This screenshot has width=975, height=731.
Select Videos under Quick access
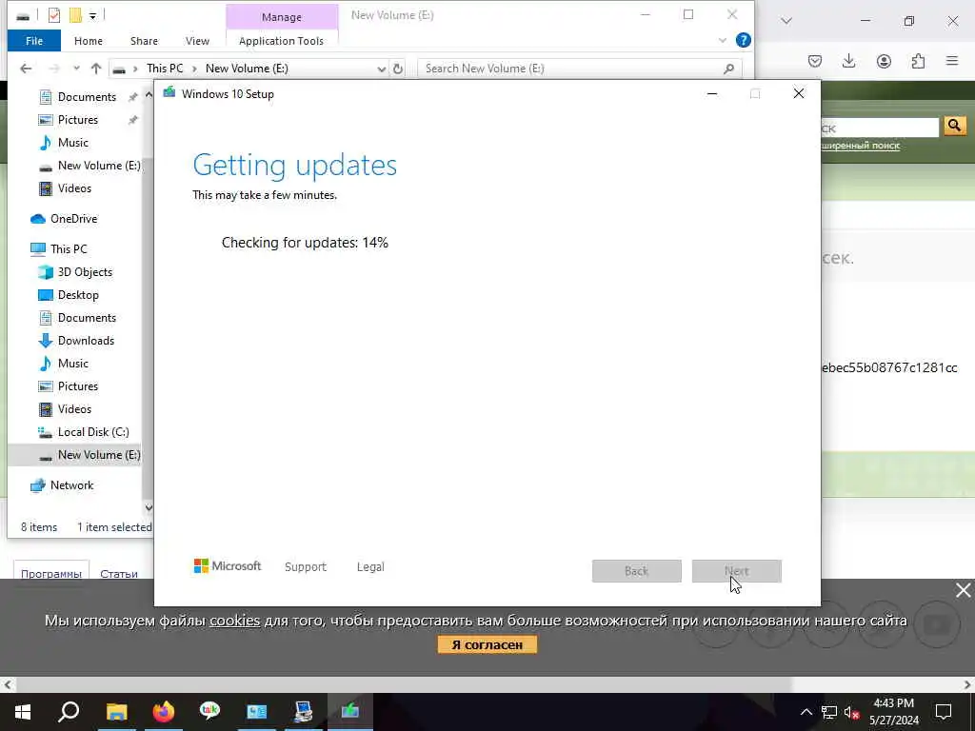[x=74, y=188]
